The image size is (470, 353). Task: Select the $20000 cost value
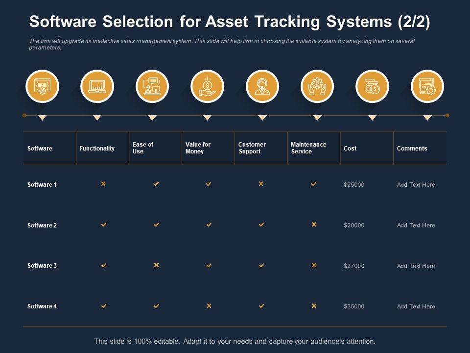[354, 226]
